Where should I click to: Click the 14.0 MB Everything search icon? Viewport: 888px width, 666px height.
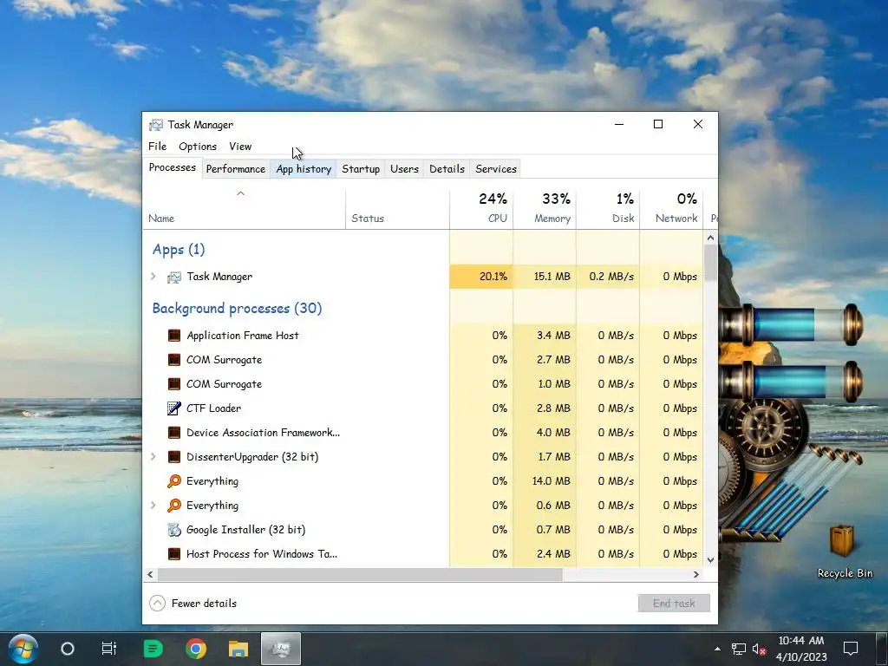pyautogui.click(x=173, y=481)
